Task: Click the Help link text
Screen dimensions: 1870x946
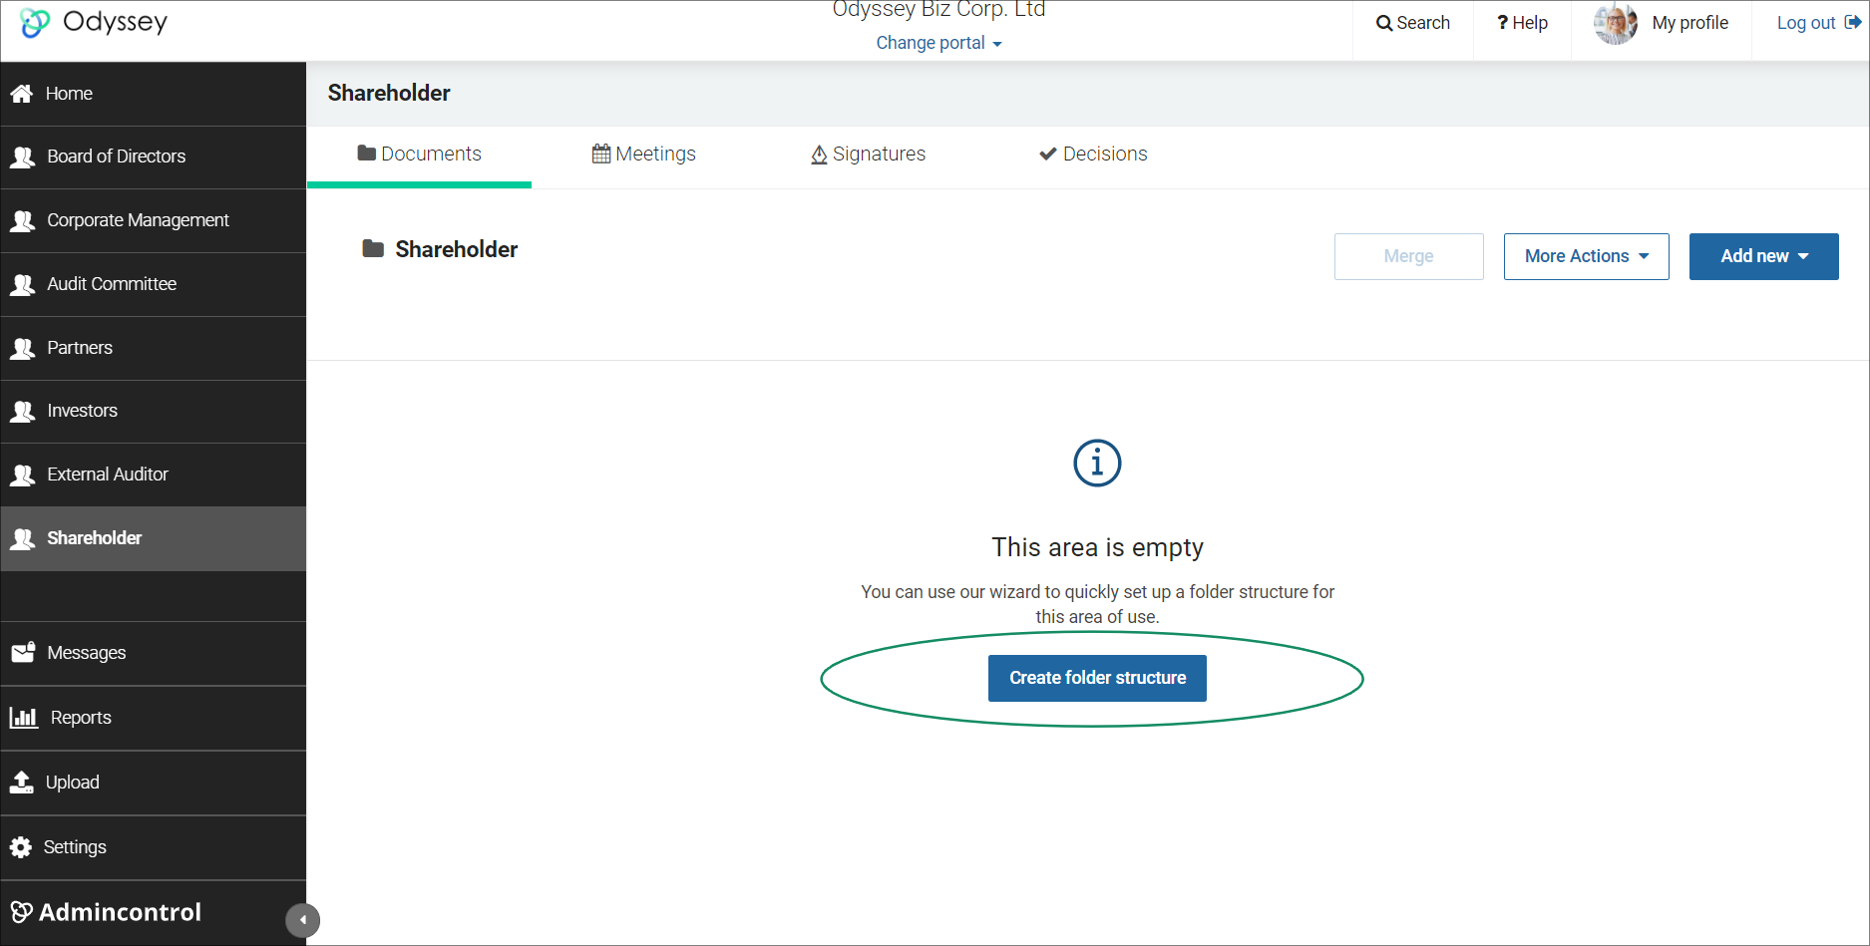Action: (x=1530, y=23)
